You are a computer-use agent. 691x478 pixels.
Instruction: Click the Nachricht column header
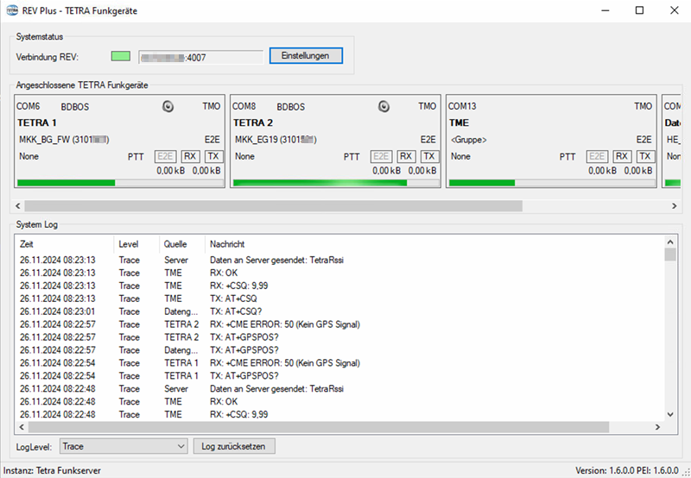click(x=432, y=244)
